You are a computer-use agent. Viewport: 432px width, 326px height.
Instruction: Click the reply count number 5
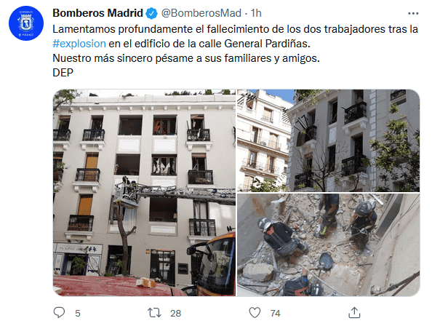coord(78,314)
